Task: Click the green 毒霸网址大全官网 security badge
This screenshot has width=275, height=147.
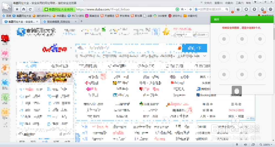Action: (x=59, y=9)
